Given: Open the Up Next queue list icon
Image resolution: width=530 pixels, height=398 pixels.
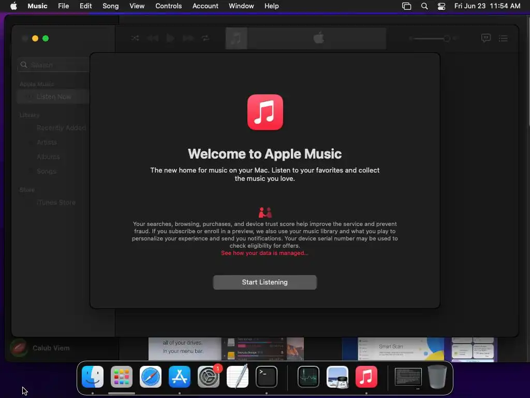Looking at the screenshot, I should point(503,38).
